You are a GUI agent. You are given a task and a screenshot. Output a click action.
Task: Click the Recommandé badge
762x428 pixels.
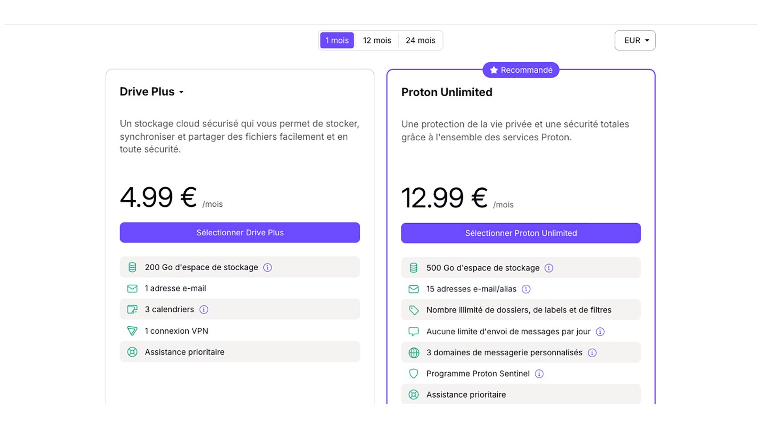click(x=521, y=70)
